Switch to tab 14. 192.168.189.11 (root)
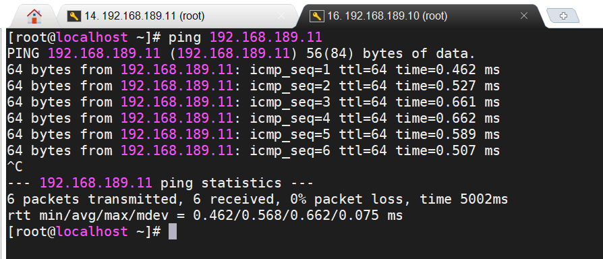 tap(144, 16)
